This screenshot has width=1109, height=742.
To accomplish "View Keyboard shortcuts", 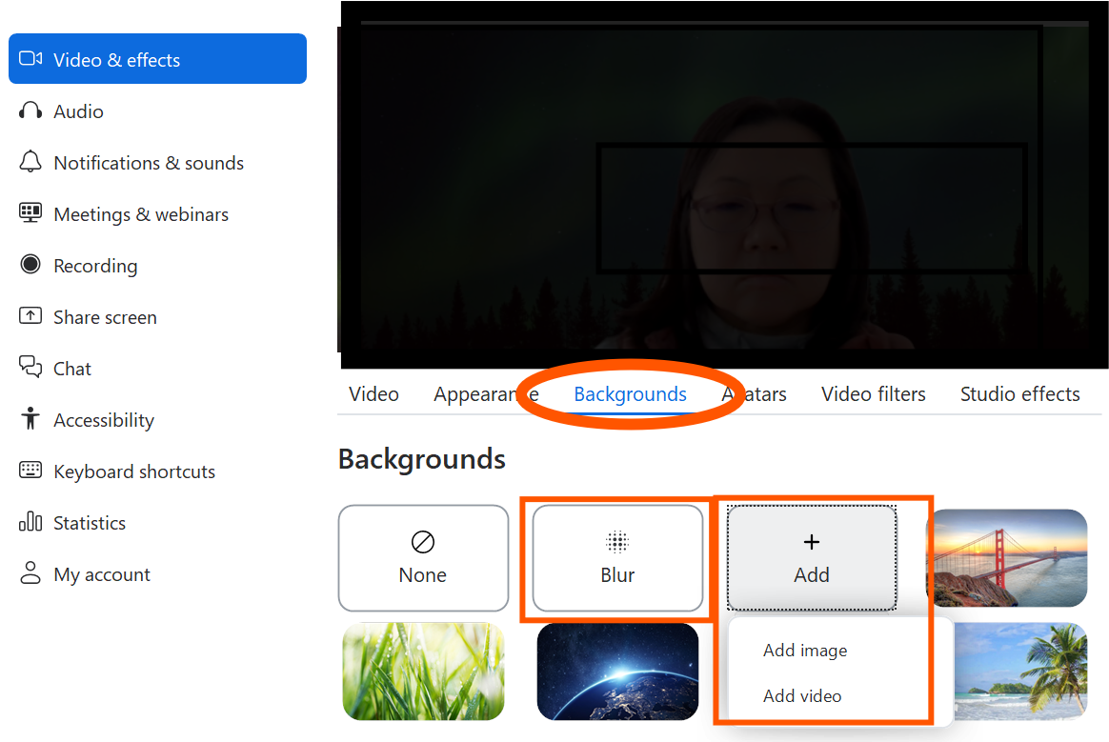I will (158, 471).
